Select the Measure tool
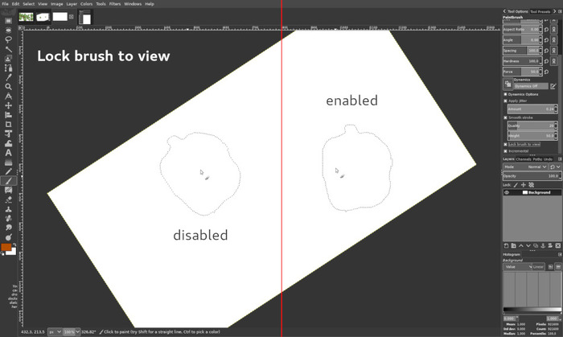 [x=8, y=97]
